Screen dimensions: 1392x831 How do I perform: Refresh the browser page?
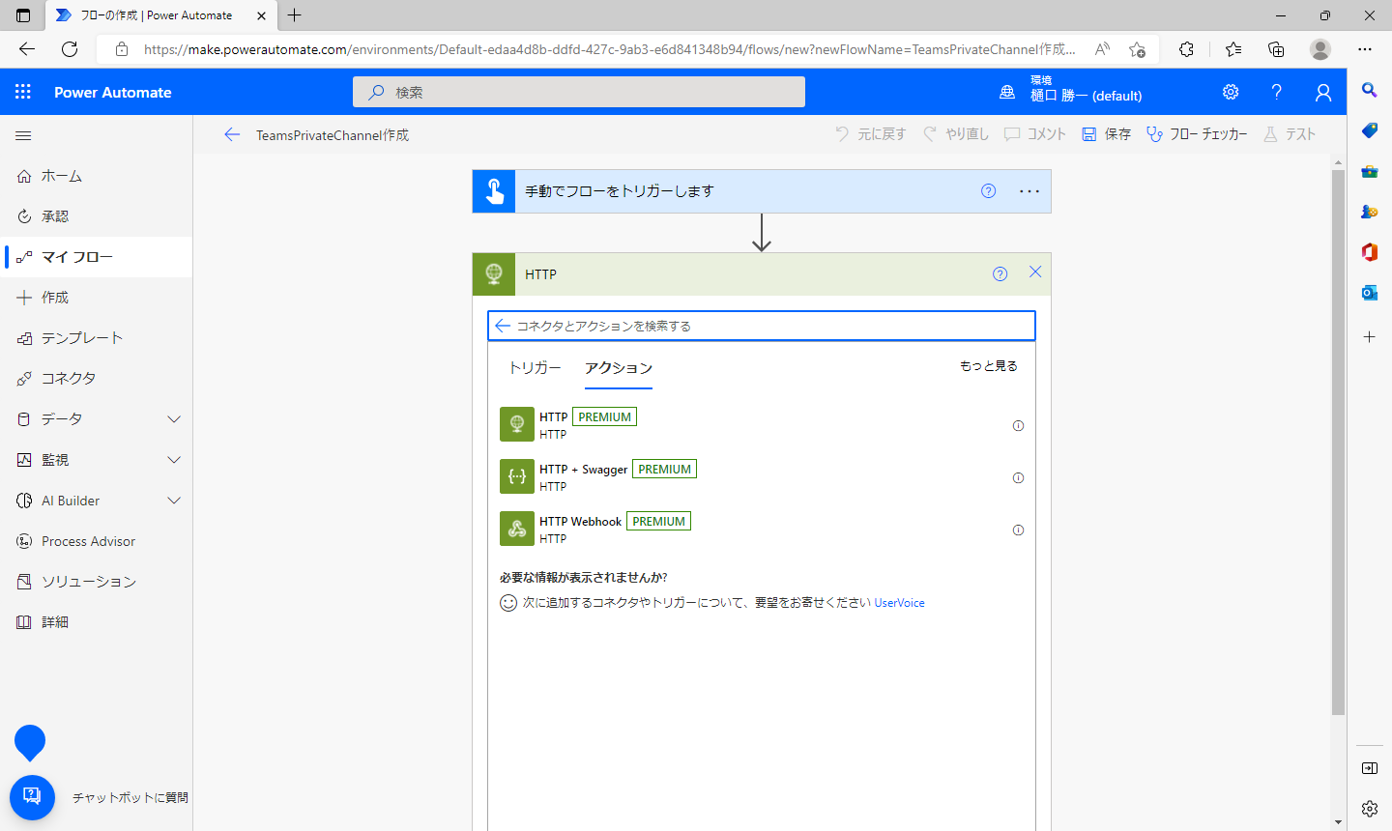point(70,49)
